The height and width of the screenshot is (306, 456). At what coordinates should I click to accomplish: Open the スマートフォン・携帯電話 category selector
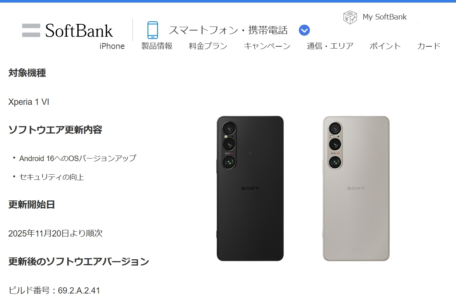click(228, 30)
